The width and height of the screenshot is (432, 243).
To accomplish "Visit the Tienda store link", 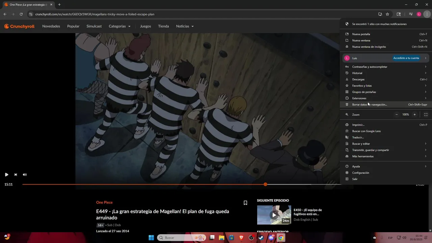I will pyautogui.click(x=163, y=26).
